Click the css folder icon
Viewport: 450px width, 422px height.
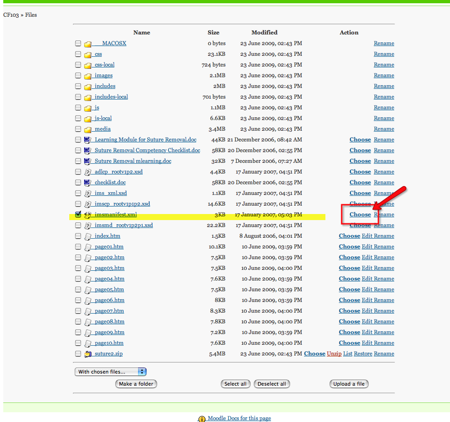click(x=87, y=54)
